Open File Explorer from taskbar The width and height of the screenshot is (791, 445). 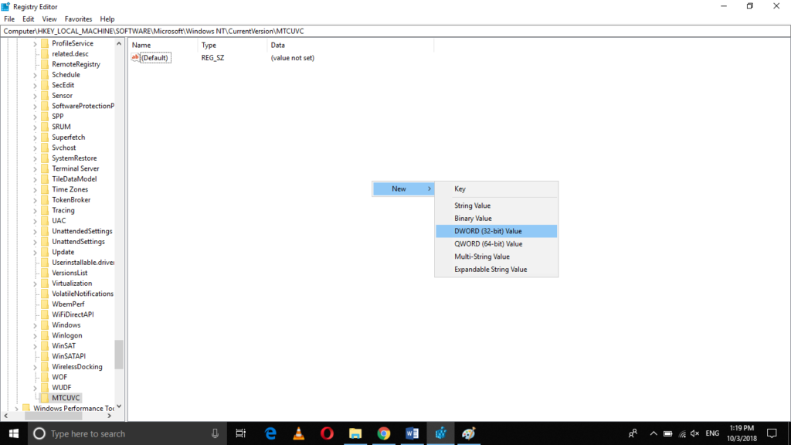coord(355,433)
